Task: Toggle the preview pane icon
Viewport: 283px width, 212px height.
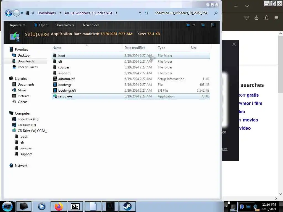Action: point(203,25)
